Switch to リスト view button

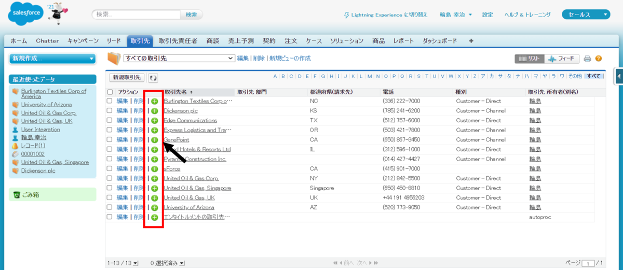click(x=529, y=59)
